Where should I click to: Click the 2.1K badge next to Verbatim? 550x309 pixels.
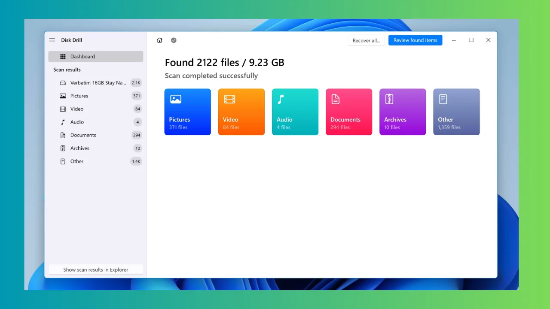pyautogui.click(x=136, y=83)
